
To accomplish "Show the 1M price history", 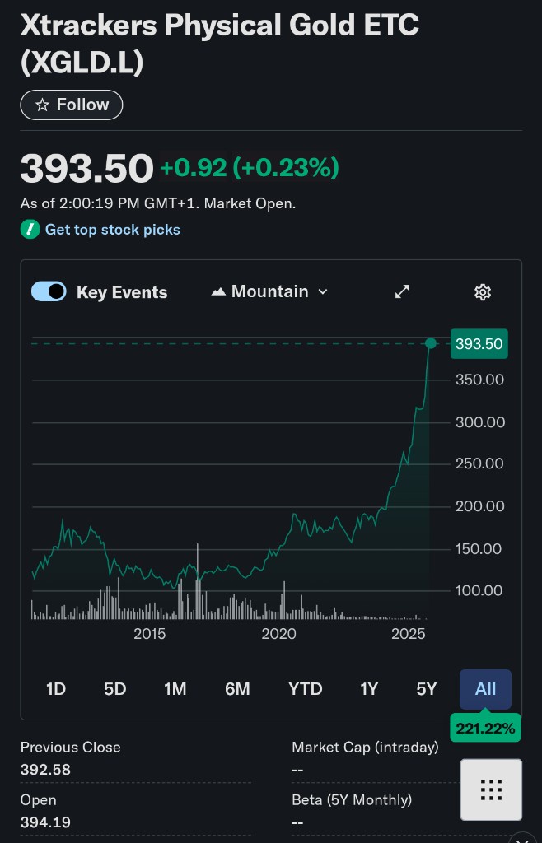I will (175, 689).
